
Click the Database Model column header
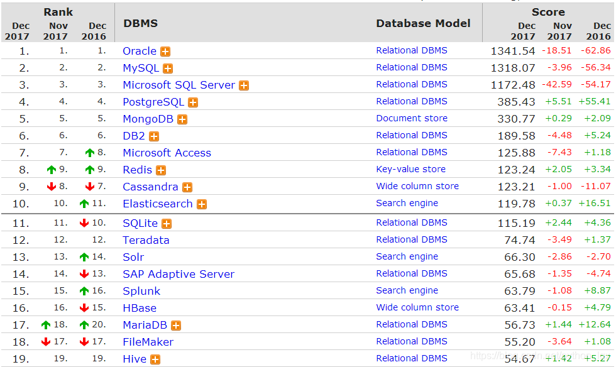point(423,23)
